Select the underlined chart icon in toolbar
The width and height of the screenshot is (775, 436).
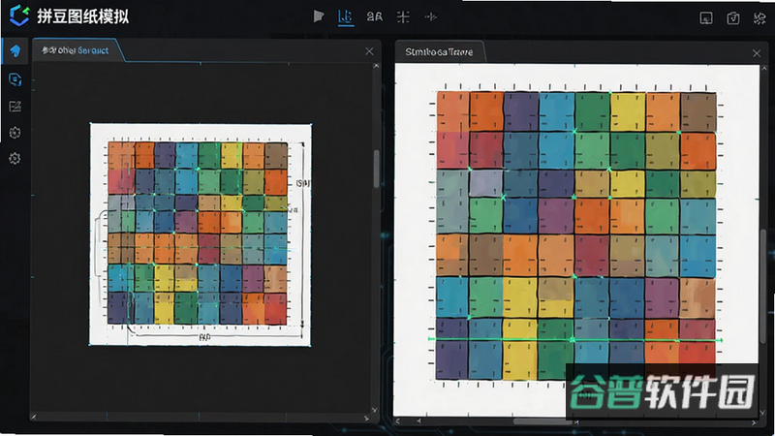346,17
